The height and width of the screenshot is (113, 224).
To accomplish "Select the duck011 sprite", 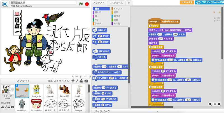I will click(78, 91).
